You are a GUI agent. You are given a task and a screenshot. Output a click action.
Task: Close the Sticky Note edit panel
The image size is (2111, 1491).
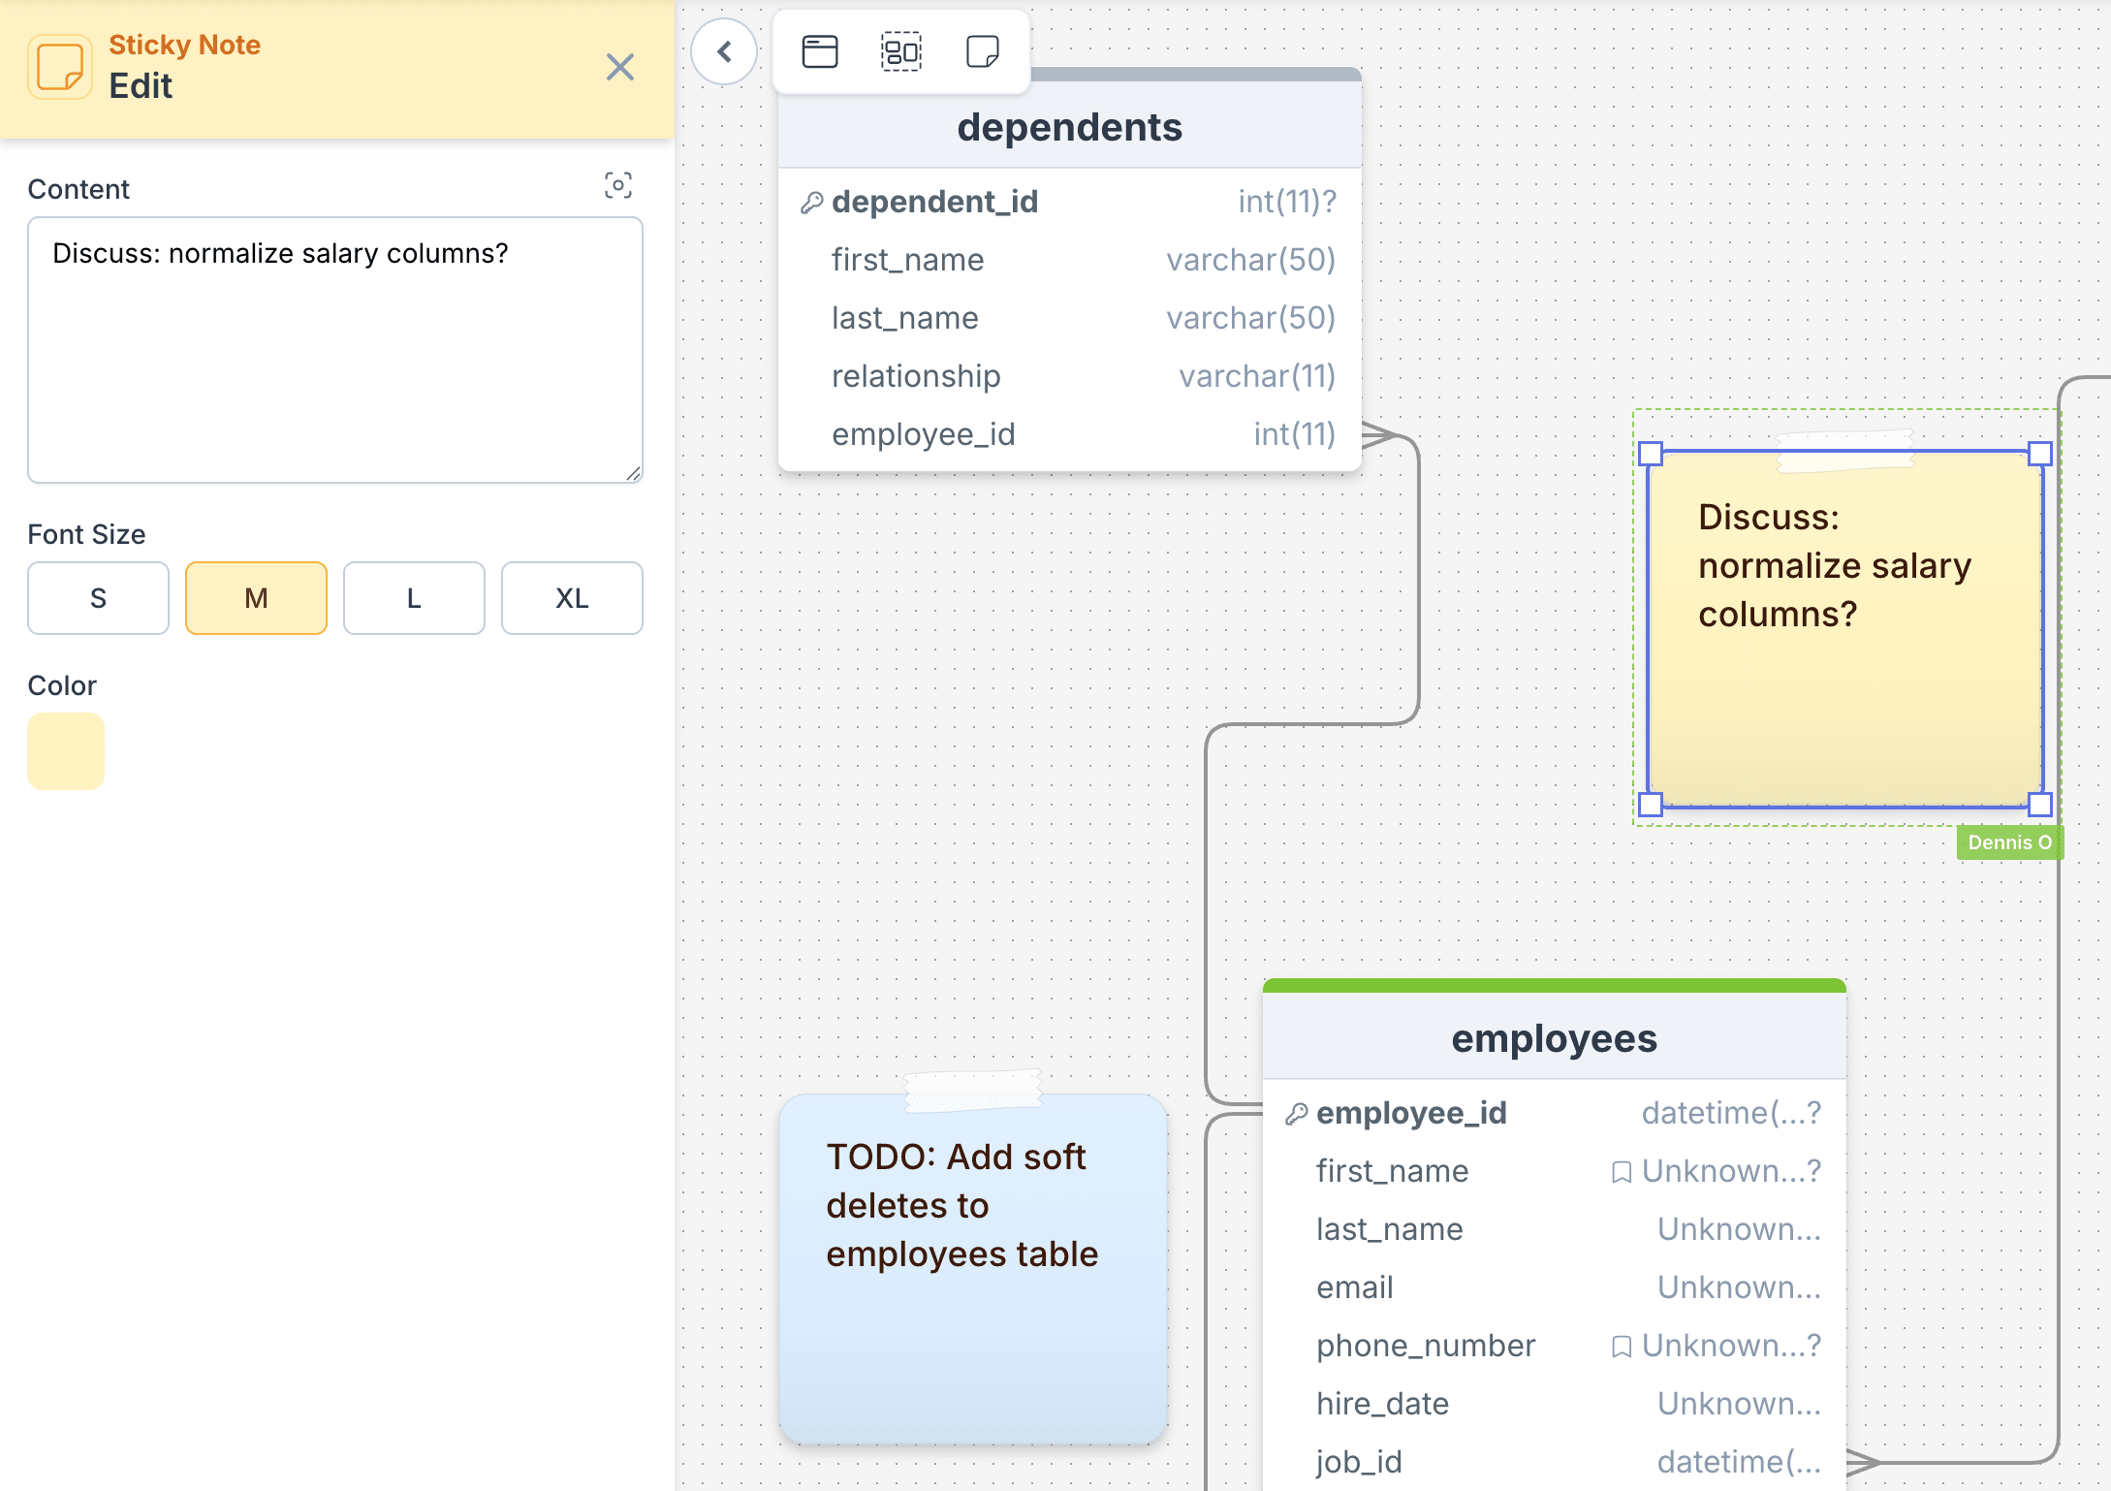point(619,67)
